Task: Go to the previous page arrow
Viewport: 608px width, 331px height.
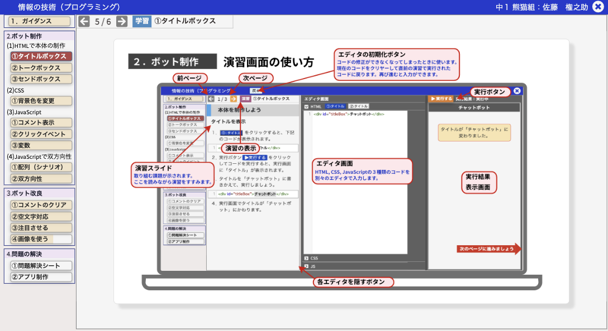Action: [84, 21]
